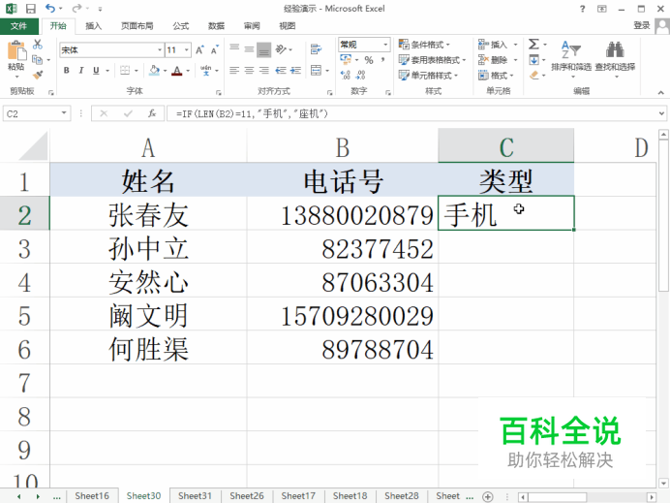Open the borders dropdown arrow
Image resolution: width=670 pixels, height=503 pixels.
[137, 71]
